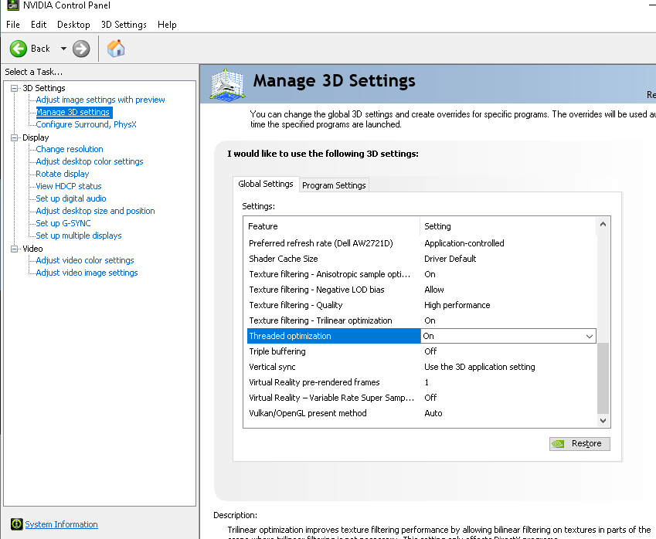Screen dimensions: 656x539
Task: Open Adjust video color settings
Action: click(85, 260)
